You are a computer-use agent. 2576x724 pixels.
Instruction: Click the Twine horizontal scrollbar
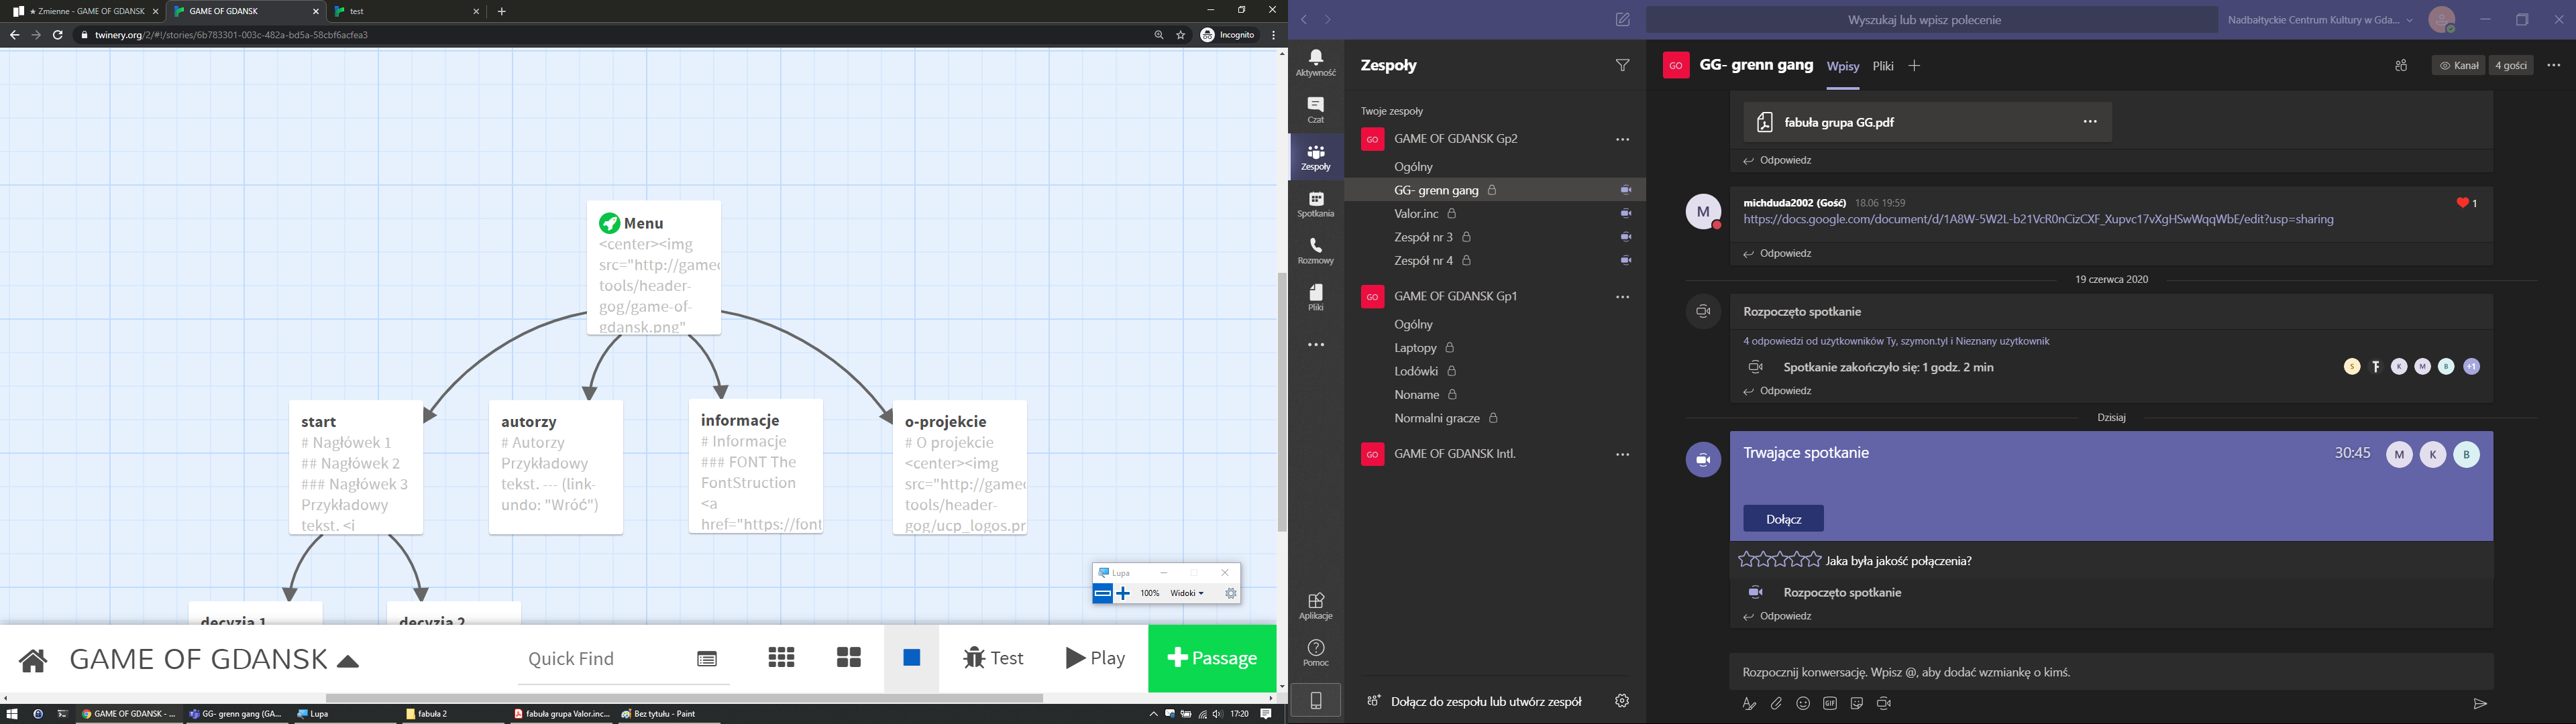coord(684,698)
